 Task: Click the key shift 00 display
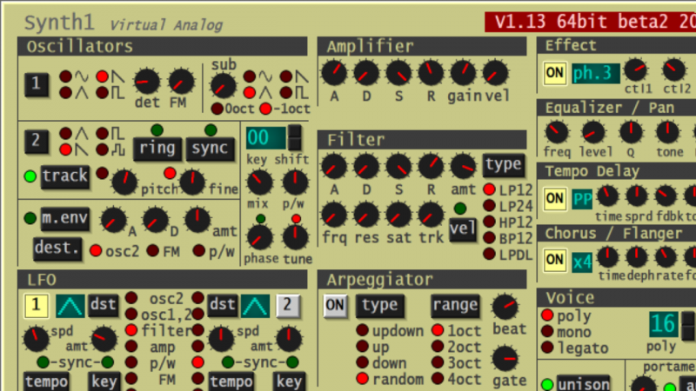point(265,138)
